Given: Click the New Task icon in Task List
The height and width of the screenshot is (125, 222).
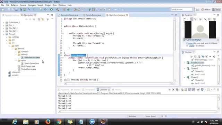Looking at the screenshot, I should click(184, 19).
